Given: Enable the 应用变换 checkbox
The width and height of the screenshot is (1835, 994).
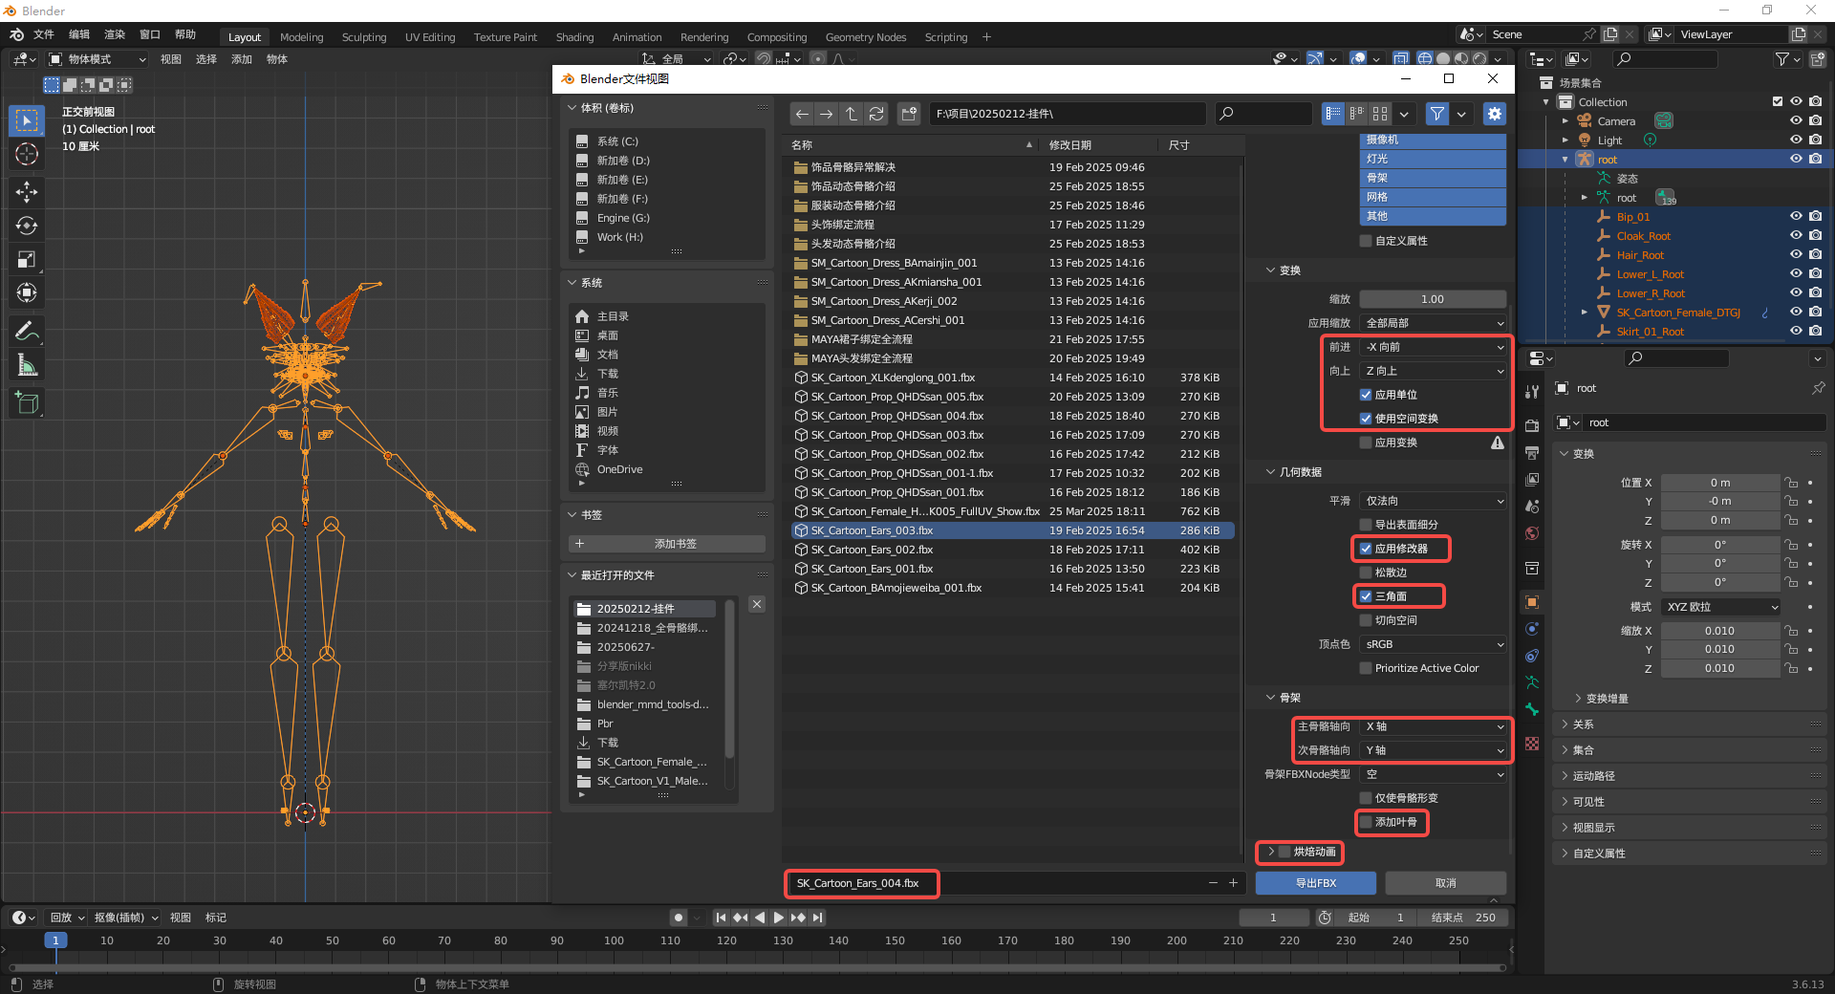Looking at the screenshot, I should [x=1366, y=443].
